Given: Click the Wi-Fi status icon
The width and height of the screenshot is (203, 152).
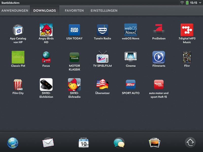Looking at the screenshot, I should click(x=182, y=3).
